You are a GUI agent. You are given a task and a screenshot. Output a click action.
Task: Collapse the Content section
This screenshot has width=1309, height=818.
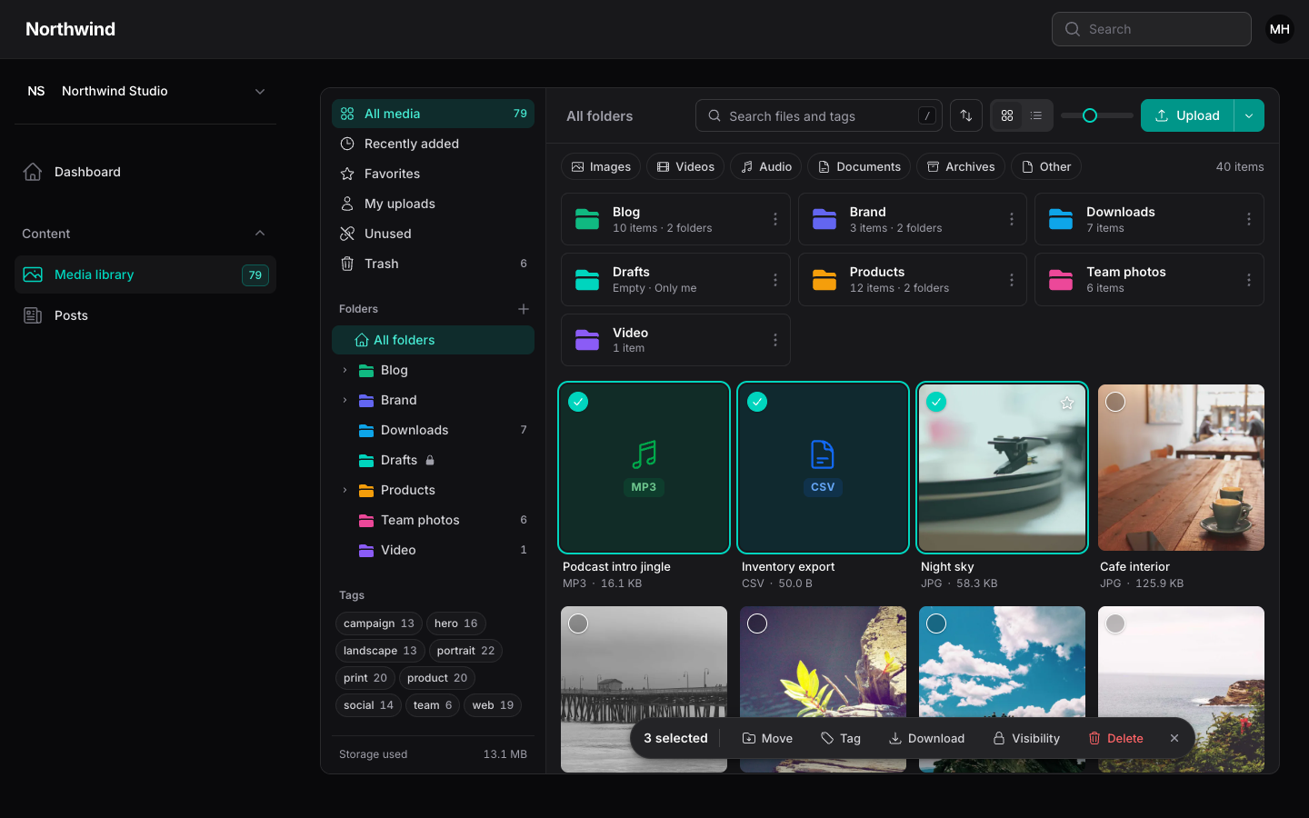[260, 234]
